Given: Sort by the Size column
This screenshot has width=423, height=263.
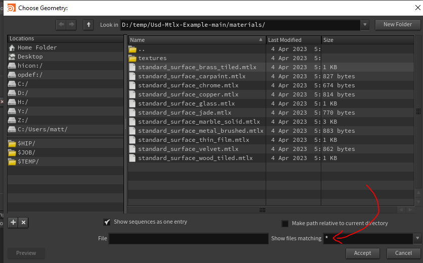Looking at the screenshot, I should [x=367, y=40].
